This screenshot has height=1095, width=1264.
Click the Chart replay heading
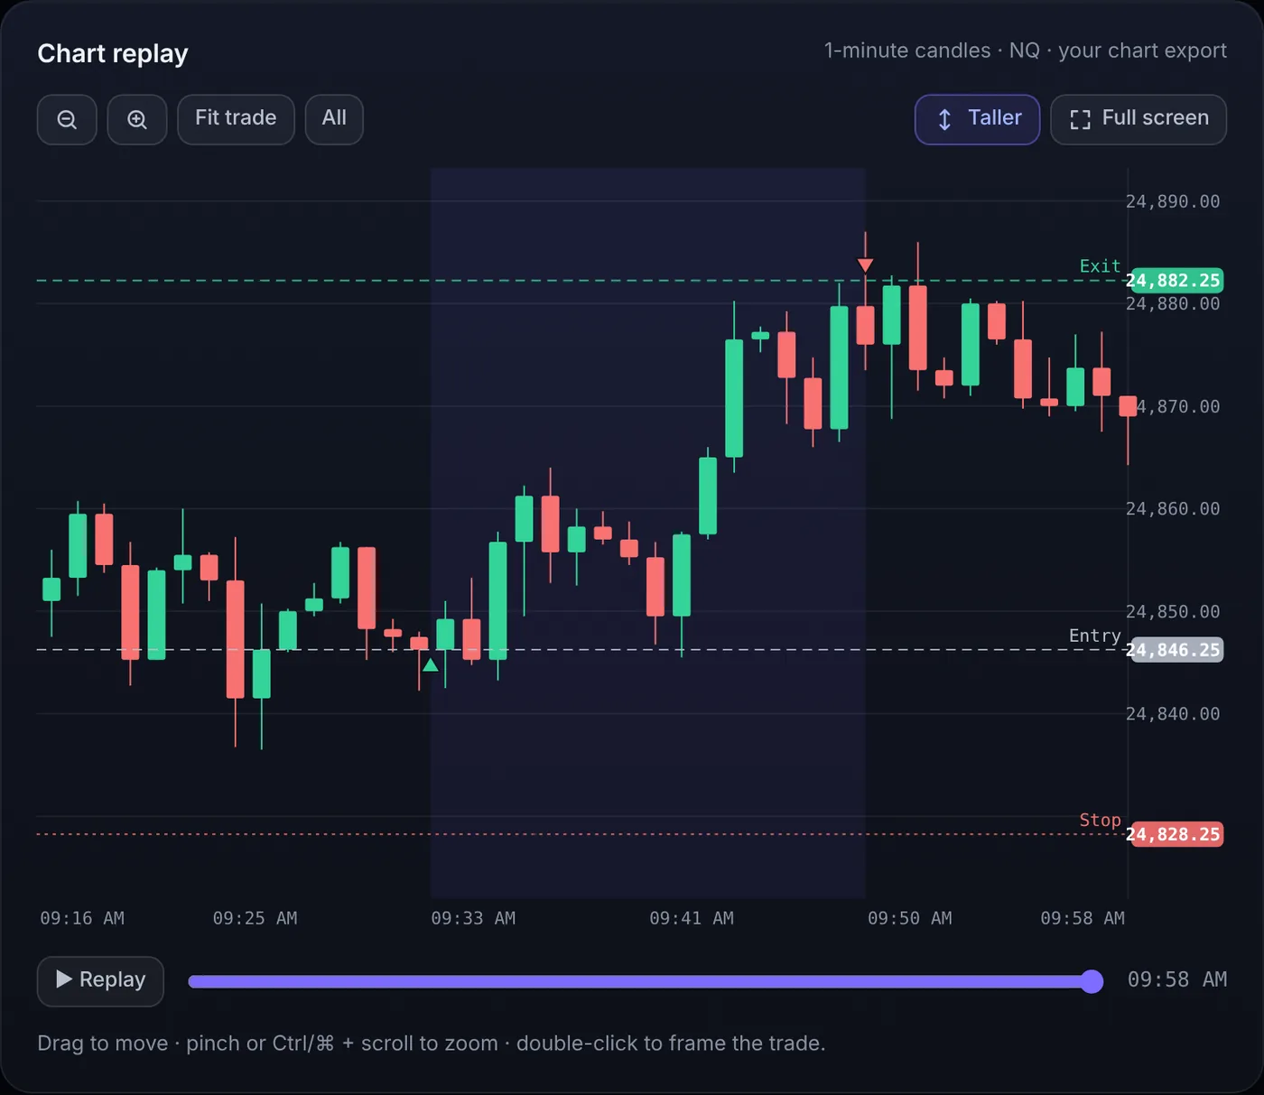pos(113,53)
